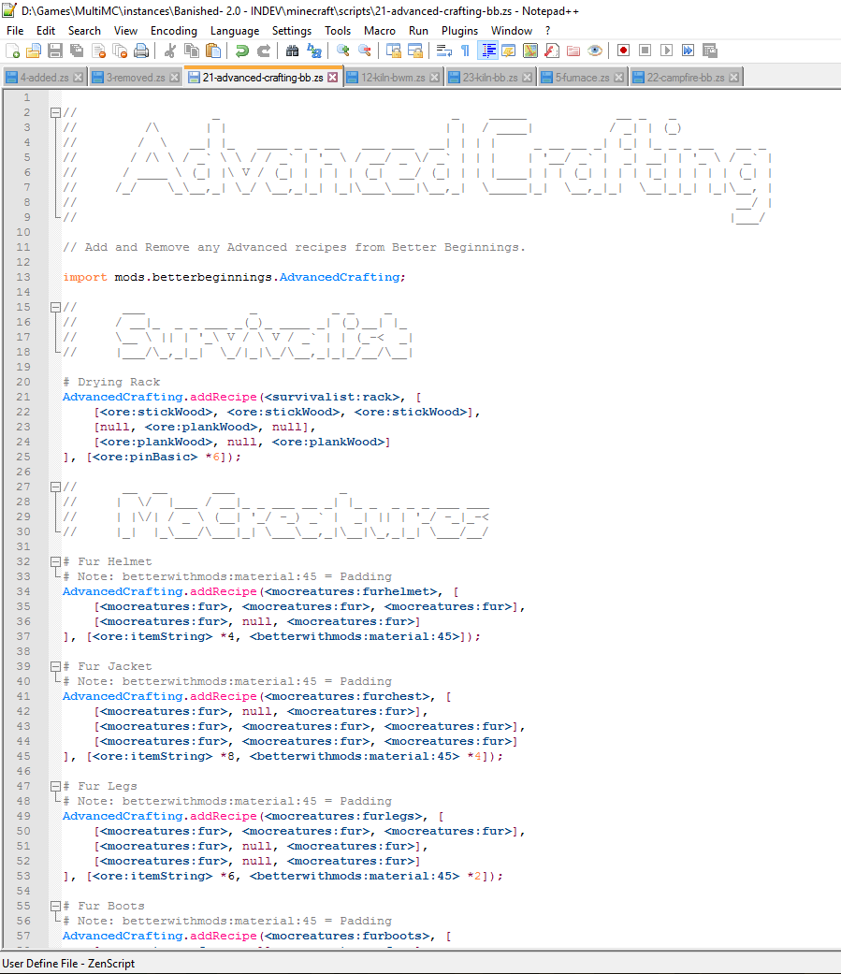Click the Zoom In magnifier icon
The image size is (841, 974).
click(x=343, y=51)
